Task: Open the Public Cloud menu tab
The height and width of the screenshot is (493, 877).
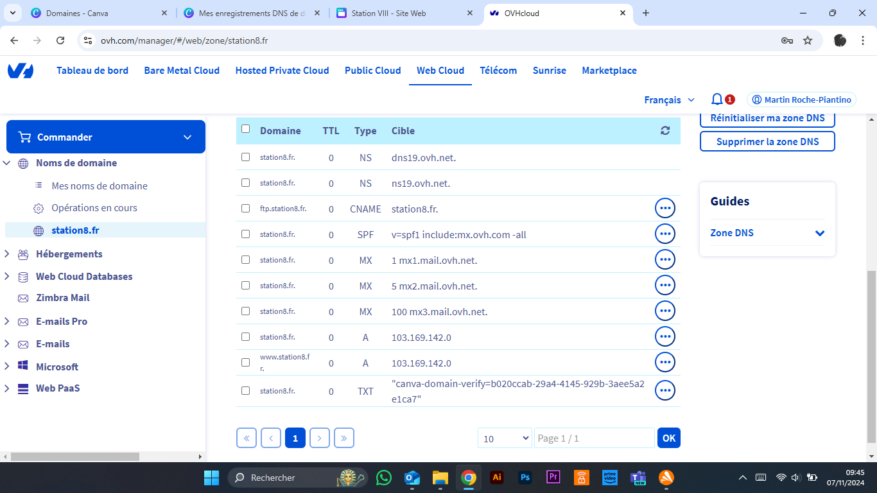Action: click(x=372, y=71)
